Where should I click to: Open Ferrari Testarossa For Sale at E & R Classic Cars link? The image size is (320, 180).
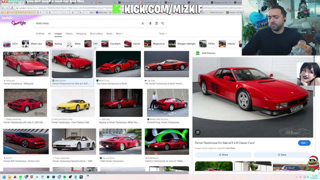(x=225, y=143)
